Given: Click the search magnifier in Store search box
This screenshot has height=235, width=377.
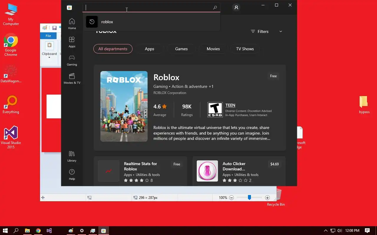Looking at the screenshot, I should (x=215, y=8).
